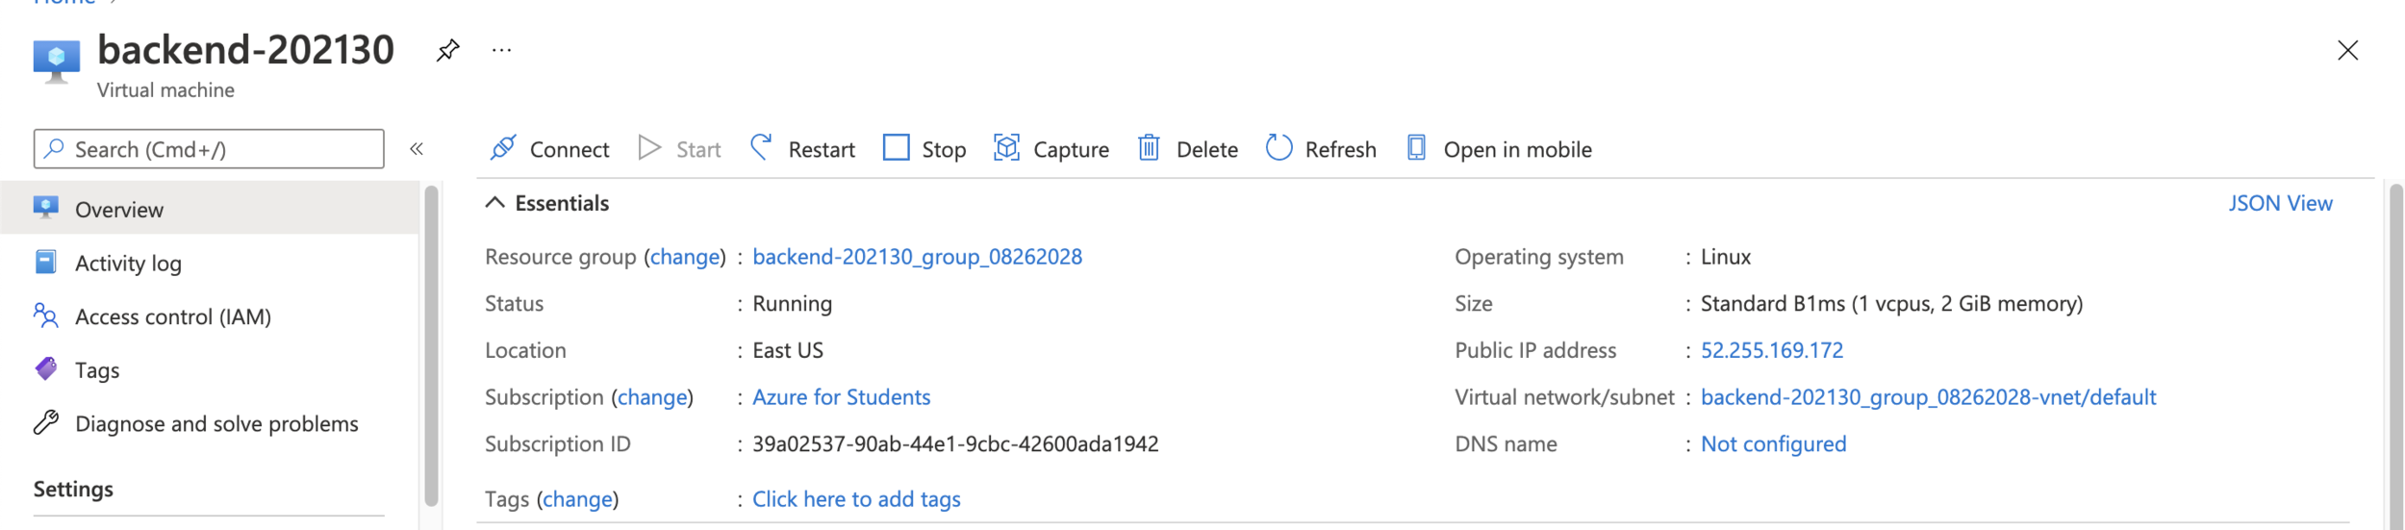Viewport: 2405px width, 530px height.
Task: Open Azure for Students subscription
Action: [x=841, y=397]
